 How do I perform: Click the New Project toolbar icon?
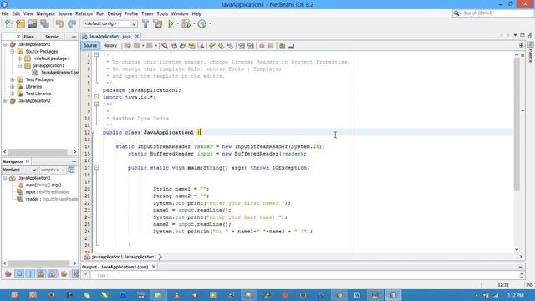point(20,24)
